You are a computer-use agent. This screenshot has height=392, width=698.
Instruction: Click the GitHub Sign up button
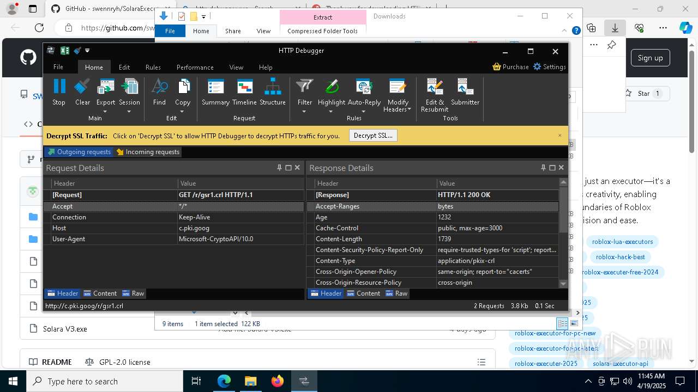click(x=650, y=58)
